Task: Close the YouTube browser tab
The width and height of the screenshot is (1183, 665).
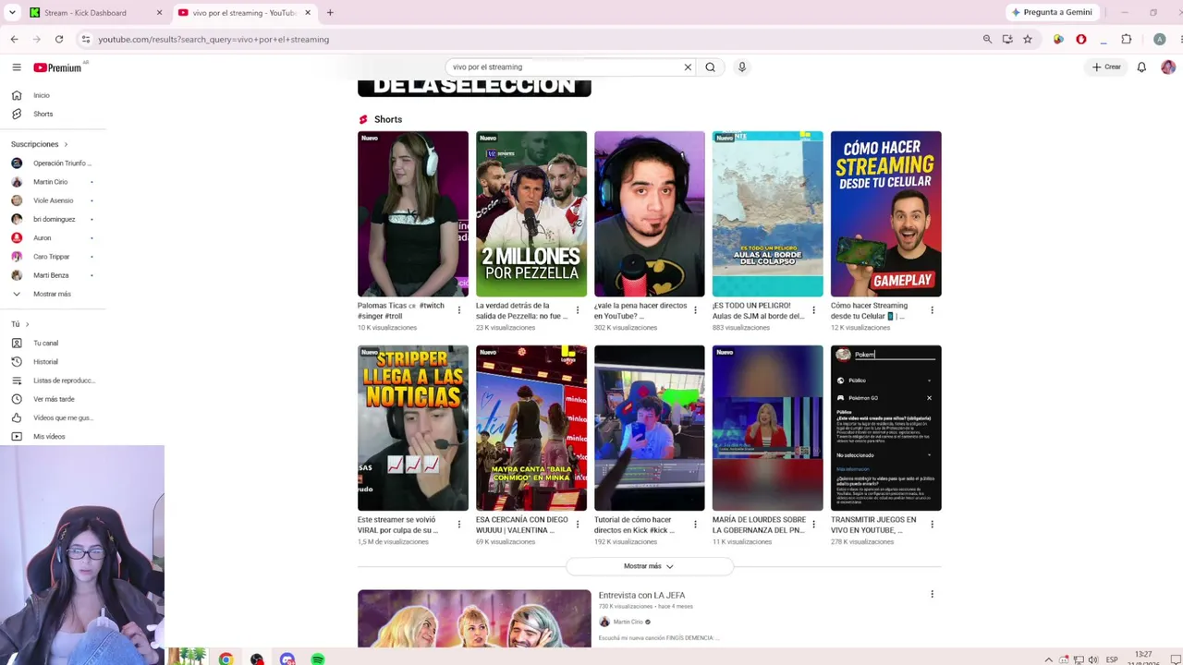Action: [x=308, y=13]
